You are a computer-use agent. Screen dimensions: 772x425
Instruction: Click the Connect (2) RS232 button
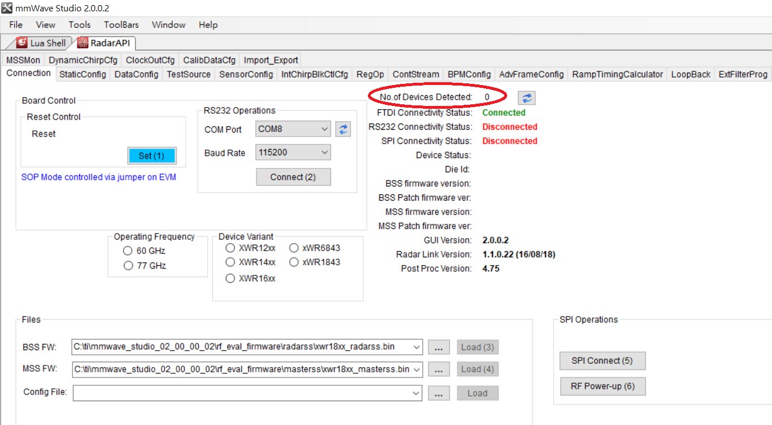(293, 177)
